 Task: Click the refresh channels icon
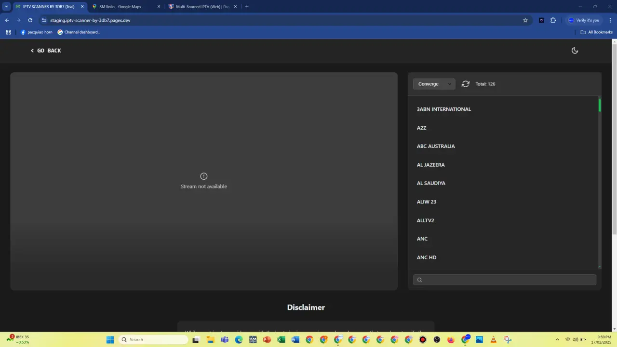pos(465,84)
